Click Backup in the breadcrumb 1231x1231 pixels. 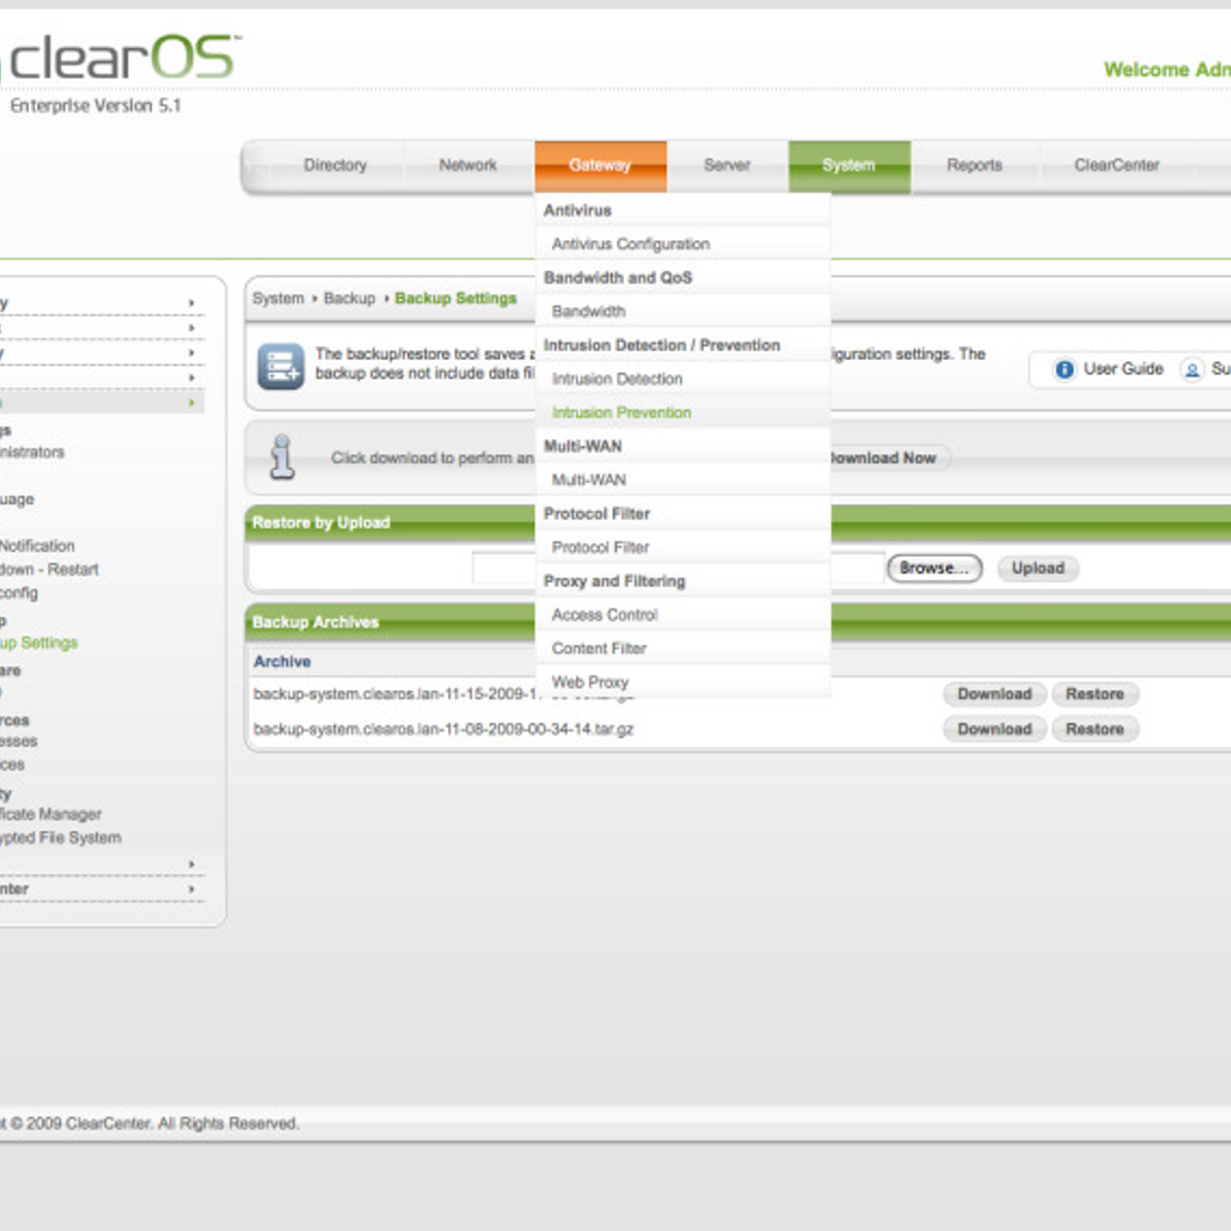tap(349, 299)
